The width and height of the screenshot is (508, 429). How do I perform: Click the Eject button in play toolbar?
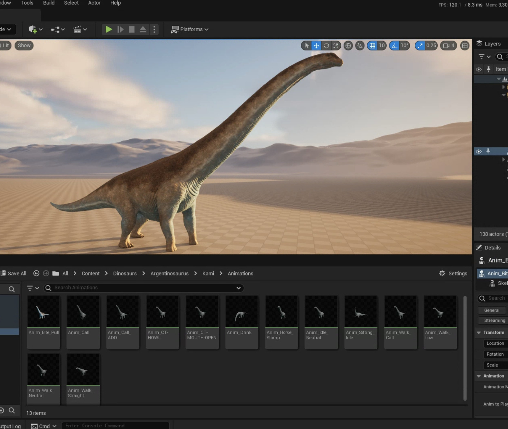click(x=143, y=29)
